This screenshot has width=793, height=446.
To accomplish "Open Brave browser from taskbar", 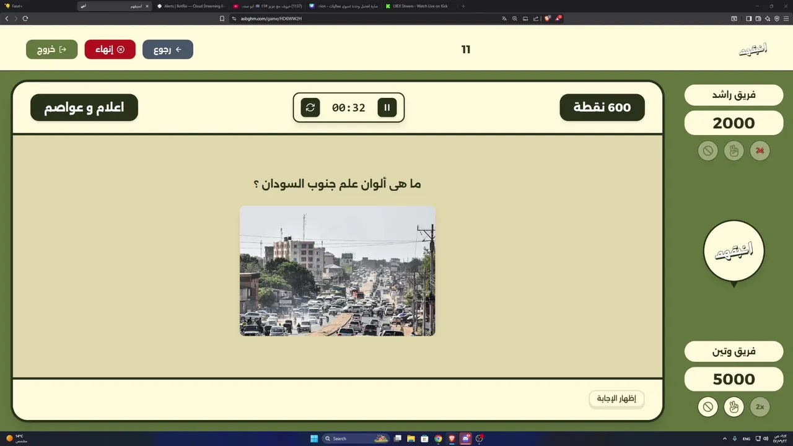I will 452,439.
